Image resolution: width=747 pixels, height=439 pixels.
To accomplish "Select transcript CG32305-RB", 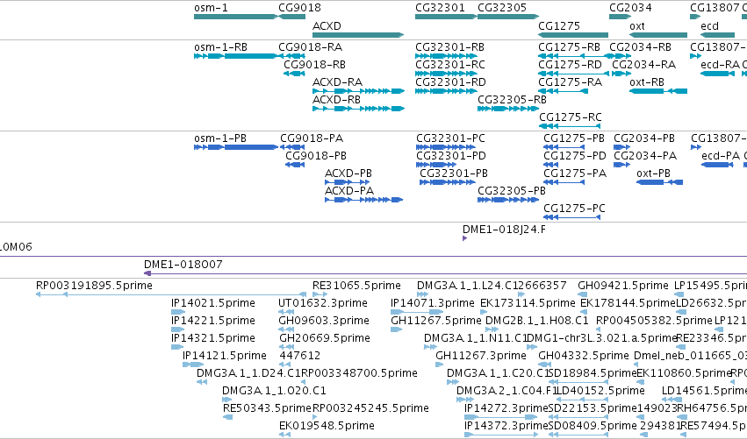I will 508,109.
